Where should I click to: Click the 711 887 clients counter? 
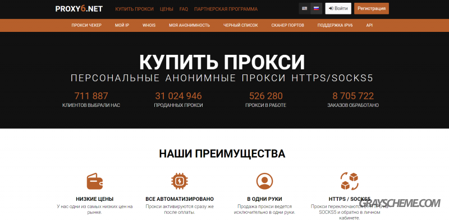pos(91,96)
